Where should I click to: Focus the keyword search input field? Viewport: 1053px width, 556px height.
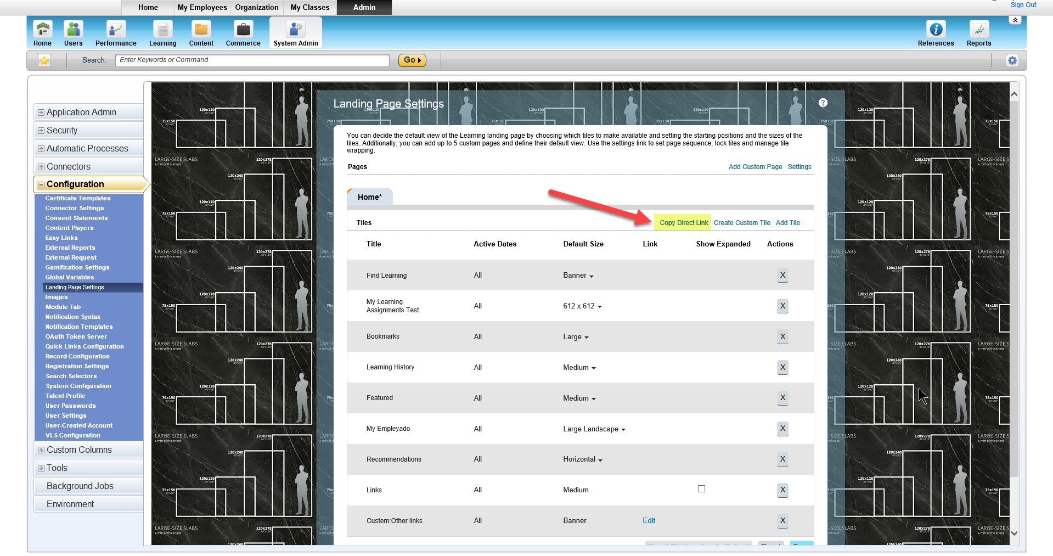[252, 60]
